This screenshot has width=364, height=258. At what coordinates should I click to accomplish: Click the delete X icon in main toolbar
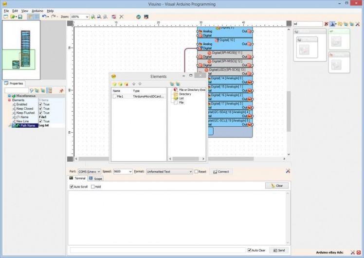(121, 17)
